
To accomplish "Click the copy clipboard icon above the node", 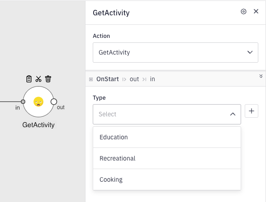I will click(x=29, y=79).
